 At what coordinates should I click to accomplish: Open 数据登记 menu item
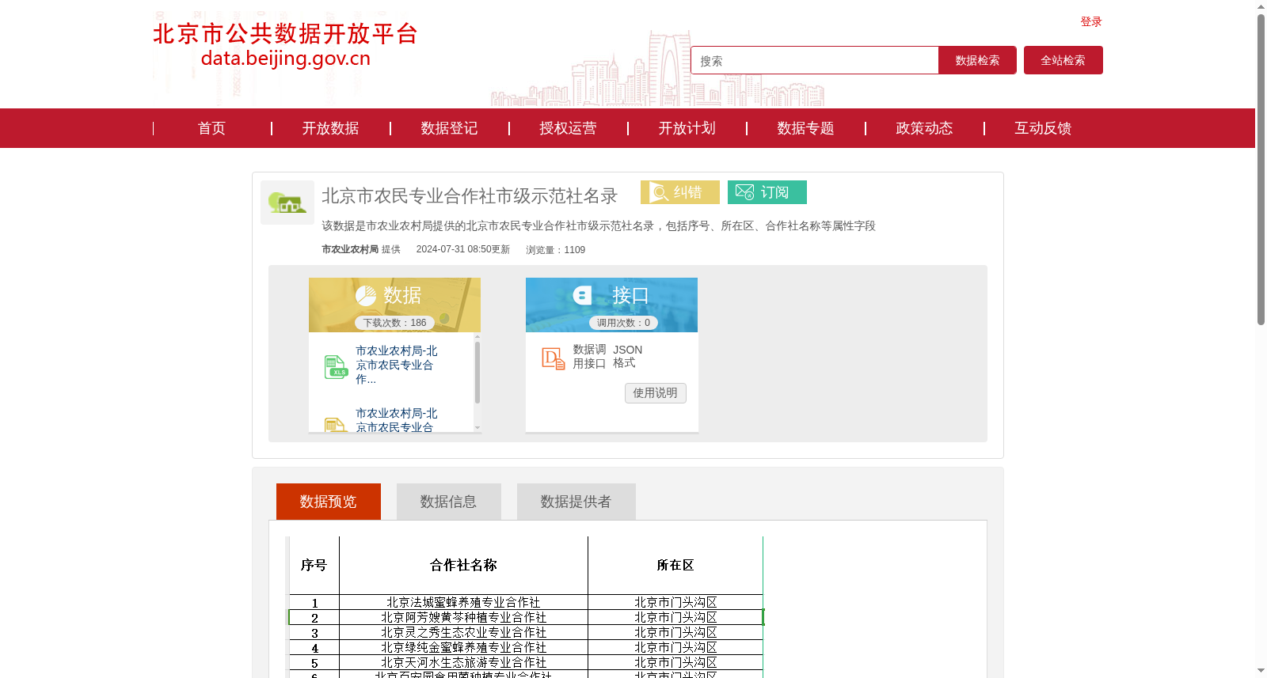pyautogui.click(x=449, y=128)
